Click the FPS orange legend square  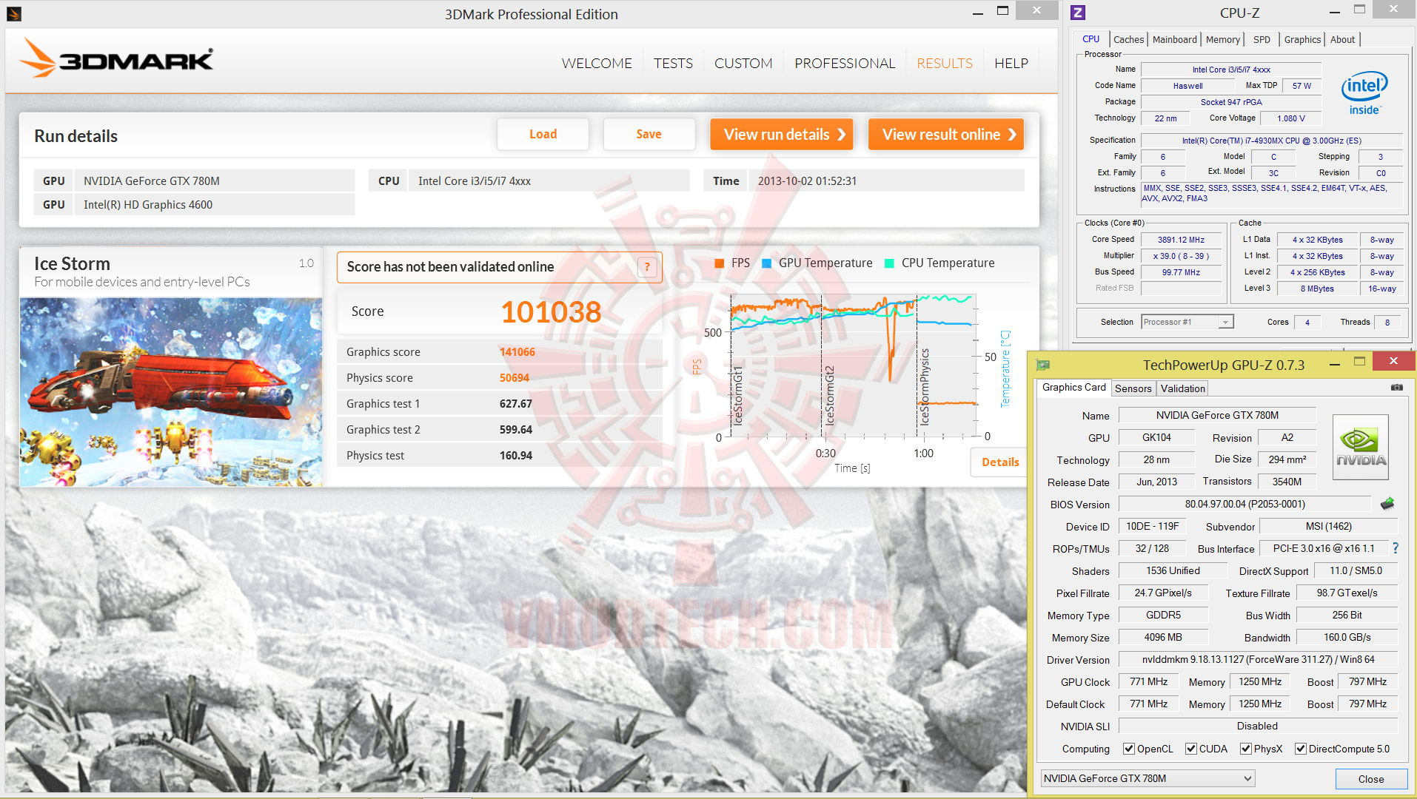pyautogui.click(x=719, y=263)
